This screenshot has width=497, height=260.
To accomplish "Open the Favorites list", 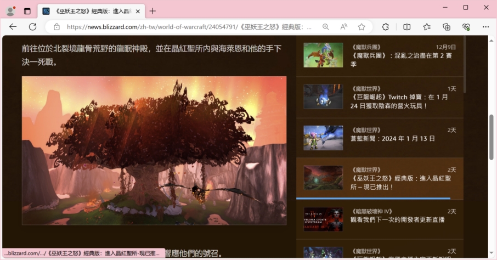I will (427, 27).
